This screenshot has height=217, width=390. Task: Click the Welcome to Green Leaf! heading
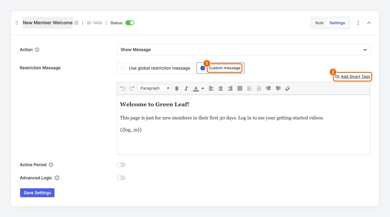tap(154, 105)
